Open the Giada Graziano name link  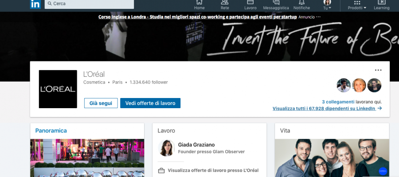[196, 145]
